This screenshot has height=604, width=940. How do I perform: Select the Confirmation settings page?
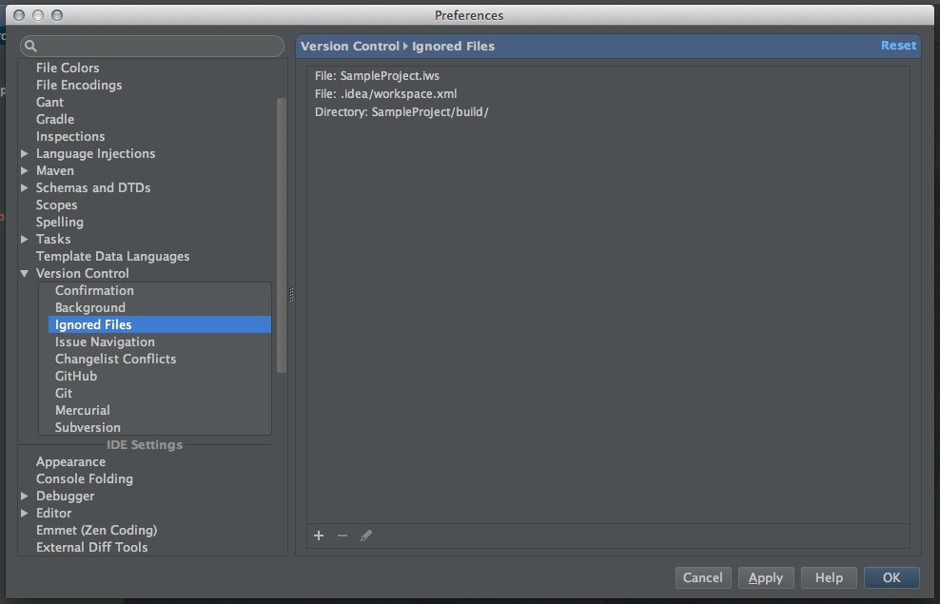tap(94, 290)
